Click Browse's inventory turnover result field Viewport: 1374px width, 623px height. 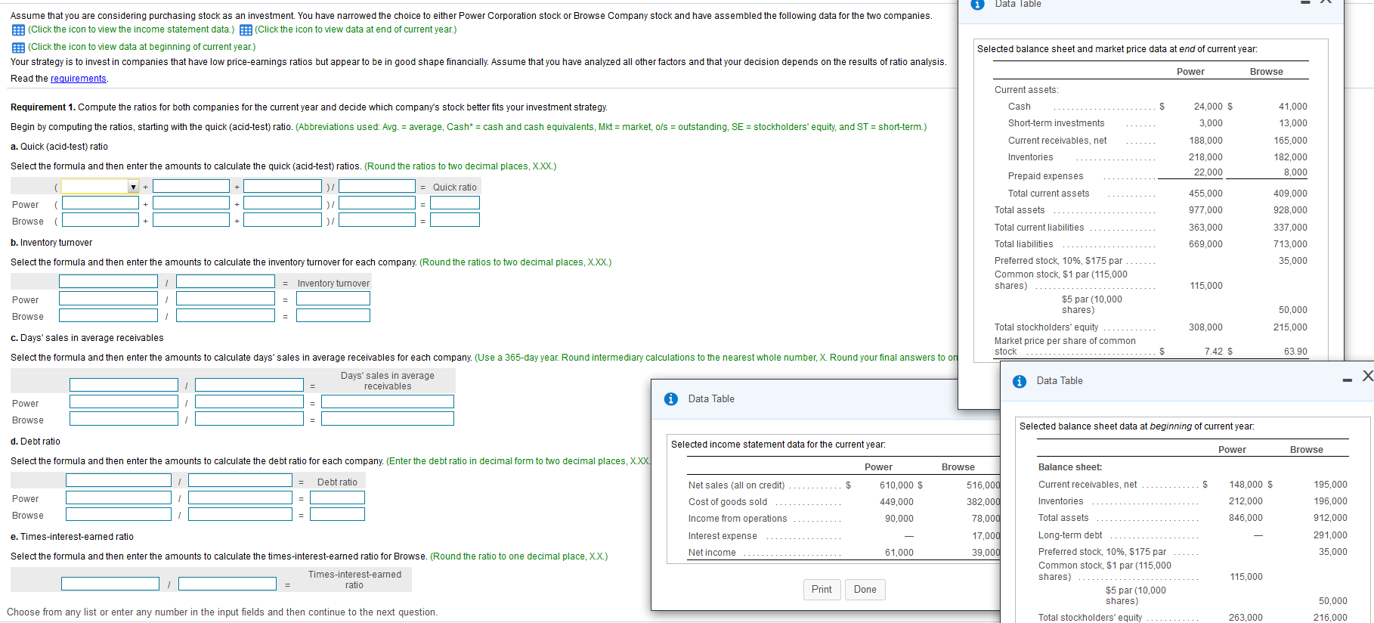[333, 315]
